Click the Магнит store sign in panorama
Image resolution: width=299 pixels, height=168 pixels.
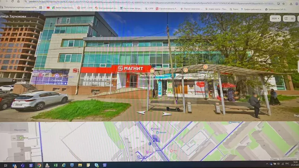click(x=131, y=68)
